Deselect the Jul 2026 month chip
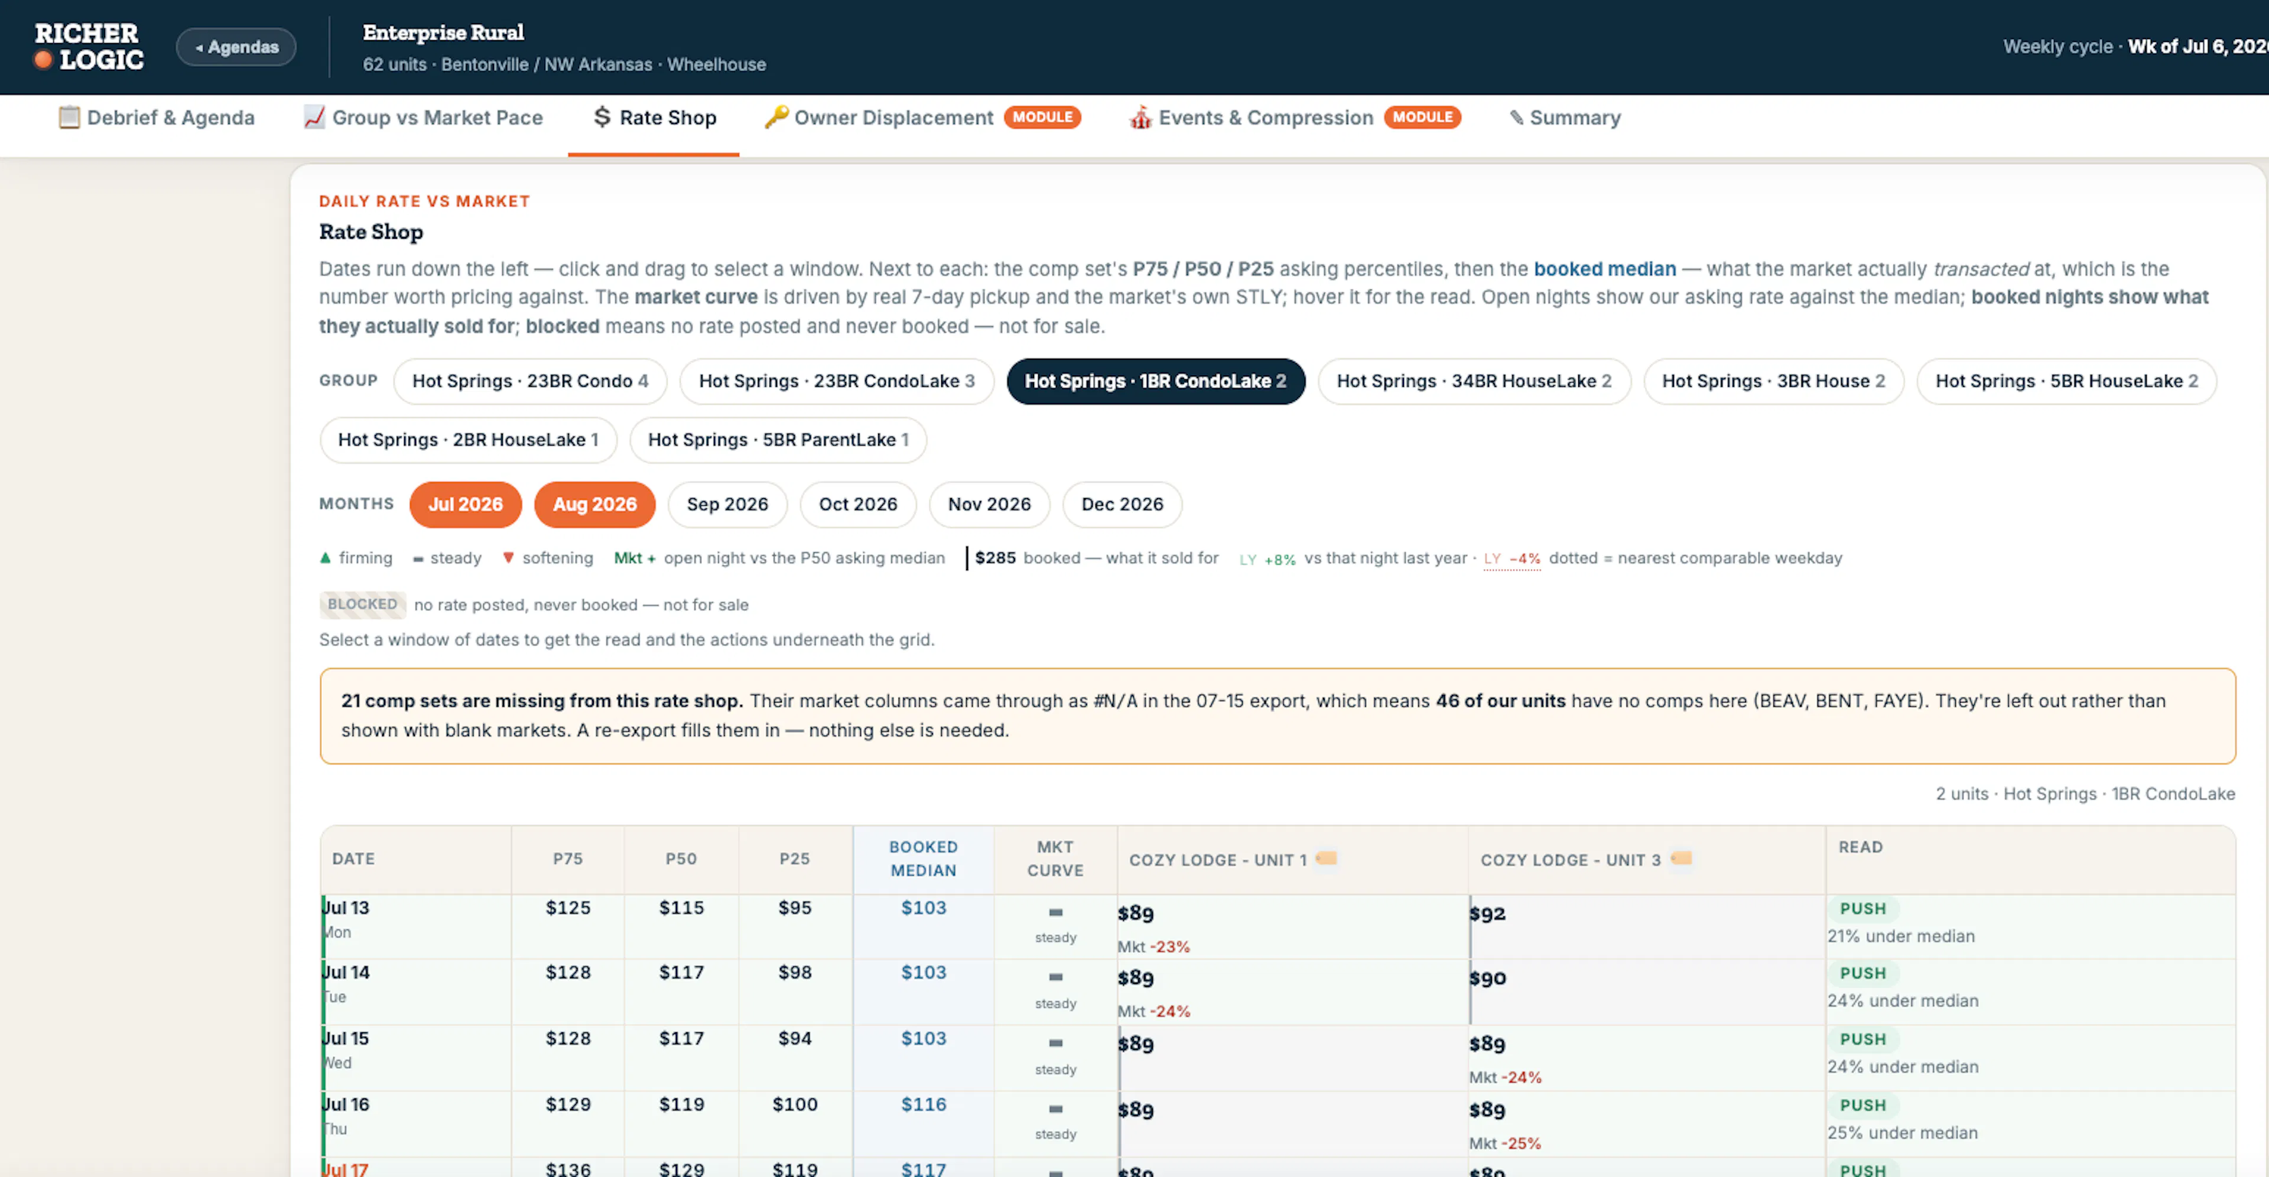The width and height of the screenshot is (2269, 1177). point(465,505)
